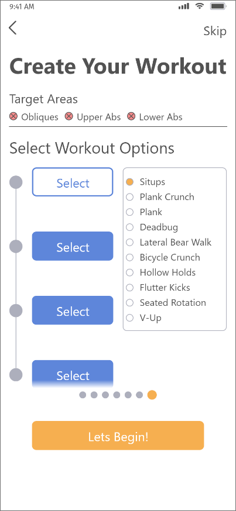Tap the Skip link
The image size is (236, 511).
(x=215, y=31)
